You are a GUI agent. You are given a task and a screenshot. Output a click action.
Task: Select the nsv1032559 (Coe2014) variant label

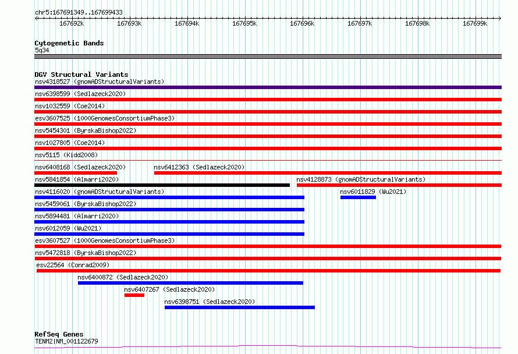(70, 106)
